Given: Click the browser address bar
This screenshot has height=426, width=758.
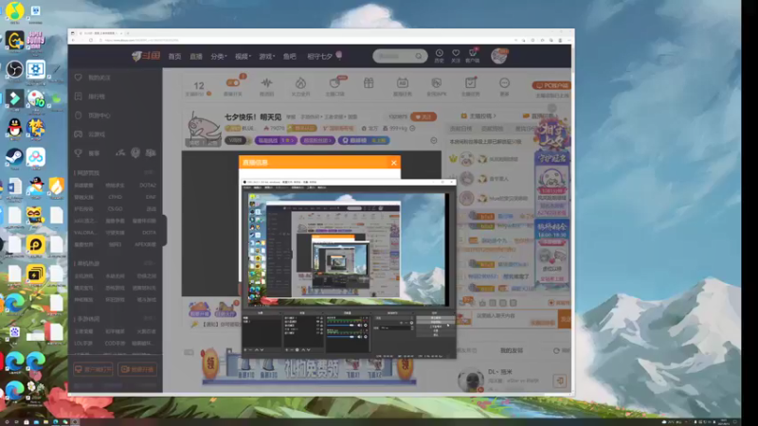Looking at the screenshot, I should (x=304, y=40).
